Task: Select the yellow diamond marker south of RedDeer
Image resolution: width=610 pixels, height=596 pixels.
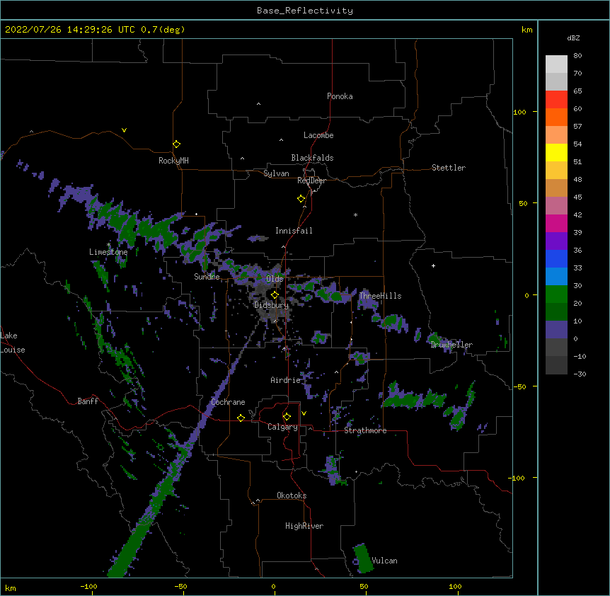Action: click(301, 198)
